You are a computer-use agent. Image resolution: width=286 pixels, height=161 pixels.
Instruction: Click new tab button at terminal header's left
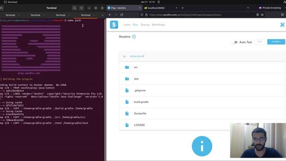pos(1,8)
